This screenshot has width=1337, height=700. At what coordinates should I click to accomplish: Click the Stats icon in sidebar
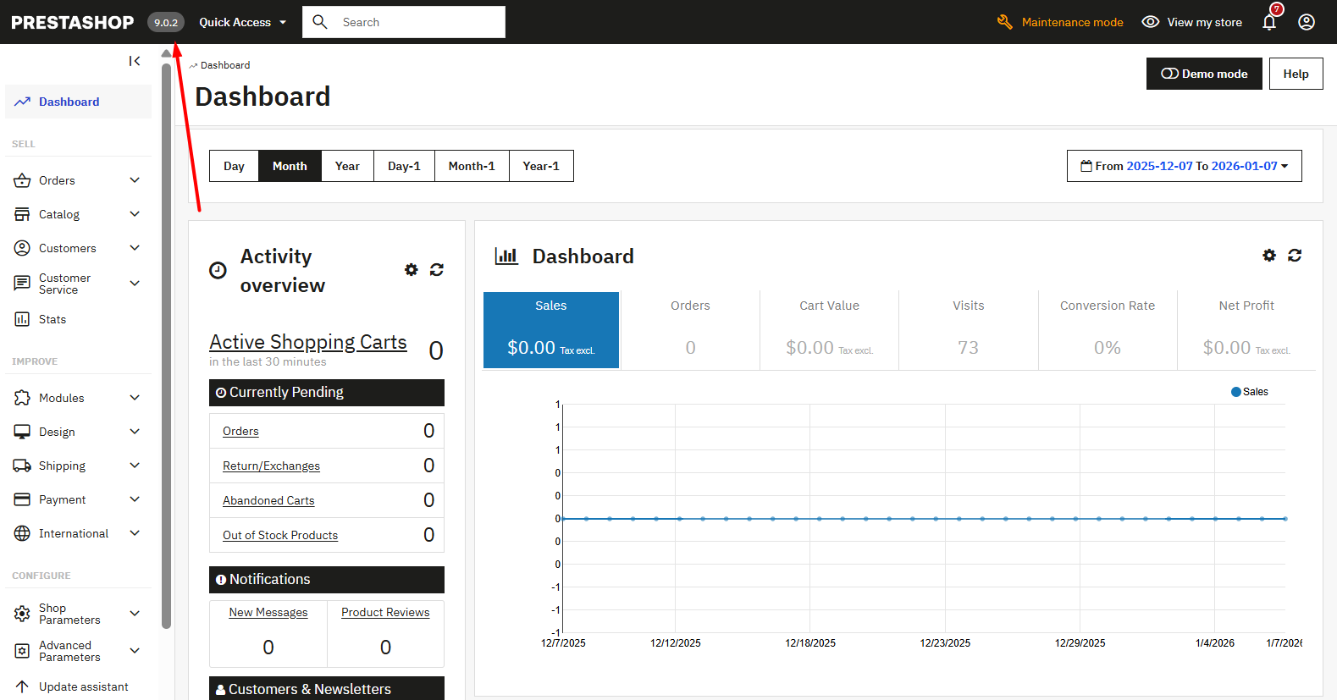(x=22, y=319)
